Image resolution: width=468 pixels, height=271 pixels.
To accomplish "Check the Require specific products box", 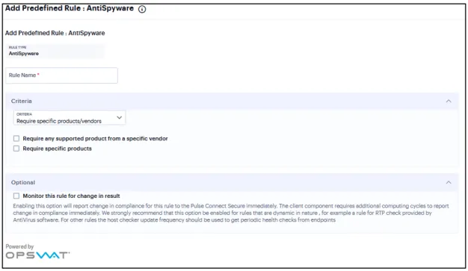I will point(16,149).
